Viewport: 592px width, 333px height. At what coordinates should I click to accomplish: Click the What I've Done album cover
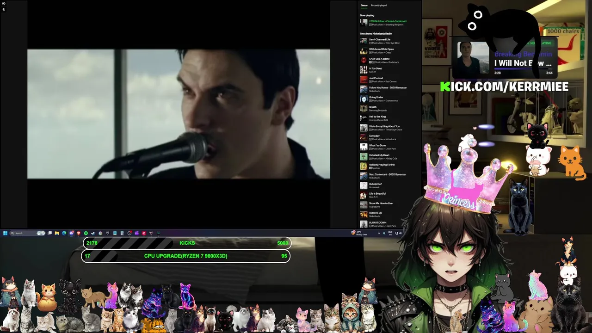click(x=364, y=147)
